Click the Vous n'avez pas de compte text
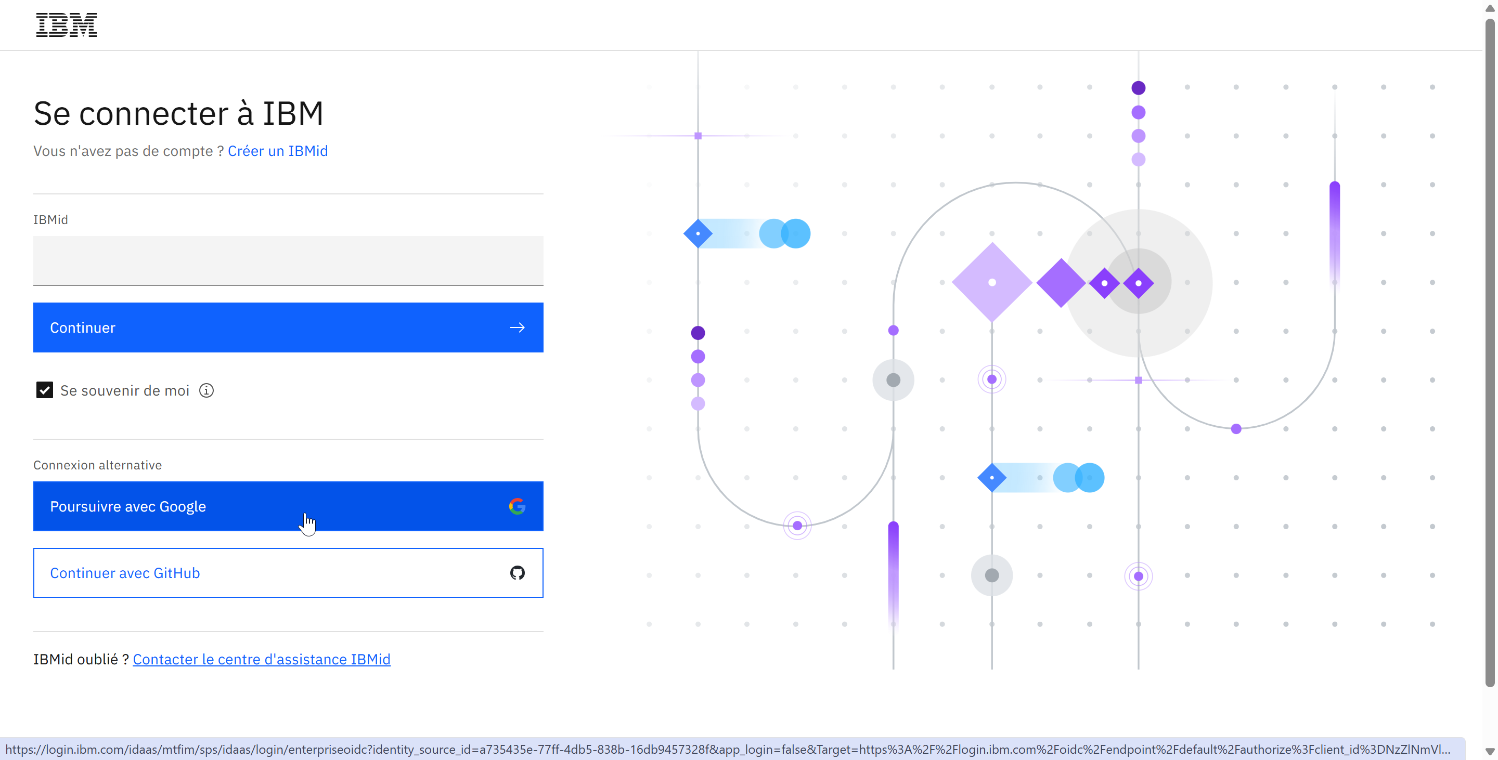 point(128,151)
